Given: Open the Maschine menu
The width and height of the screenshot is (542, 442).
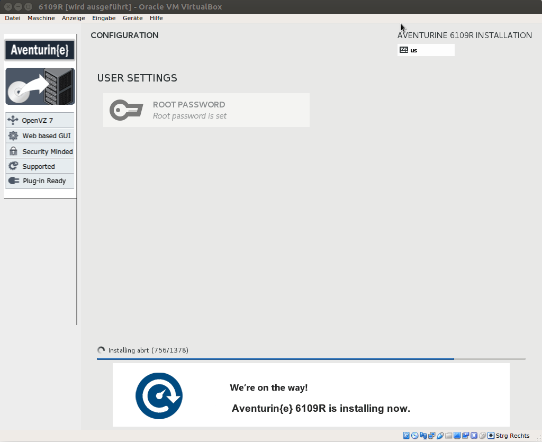Looking at the screenshot, I should click(x=41, y=18).
